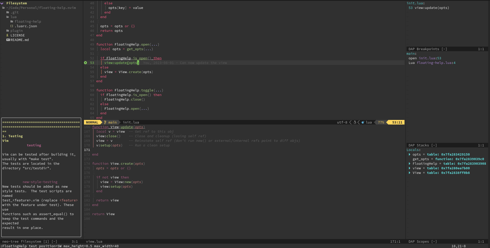Select get_opts function entry in Locals
Image resolution: width=490 pixels, height=248 pixels.
click(x=448, y=159)
